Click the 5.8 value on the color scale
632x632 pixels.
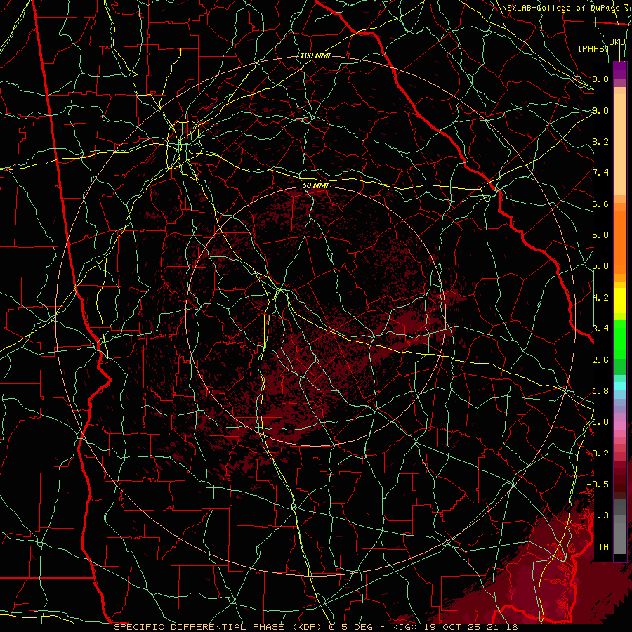pyautogui.click(x=600, y=235)
